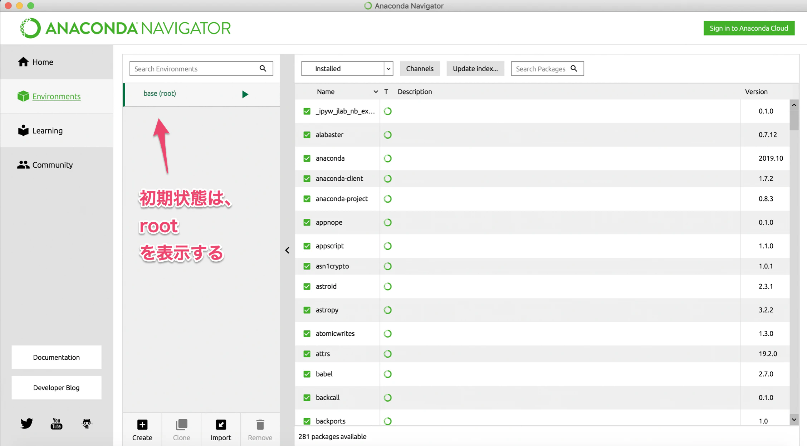
Task: Open the Installed package filter dropdown
Action: [x=347, y=68]
